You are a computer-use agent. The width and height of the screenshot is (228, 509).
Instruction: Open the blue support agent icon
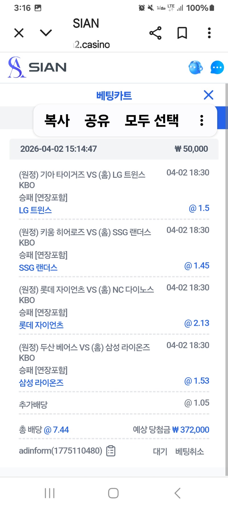coord(196,68)
